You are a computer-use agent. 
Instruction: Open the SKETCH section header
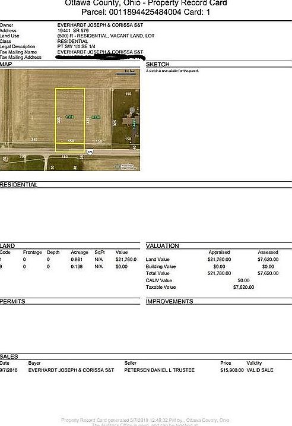point(158,64)
